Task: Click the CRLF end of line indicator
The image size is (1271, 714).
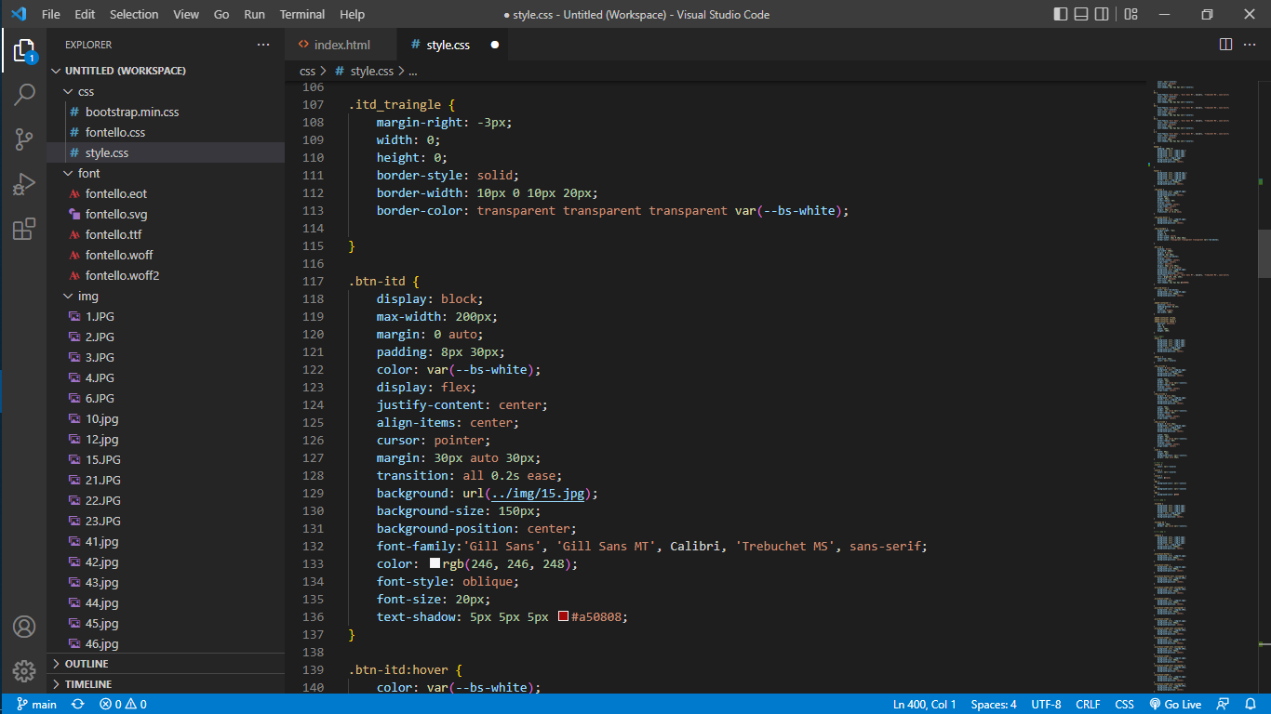Action: (x=1088, y=704)
